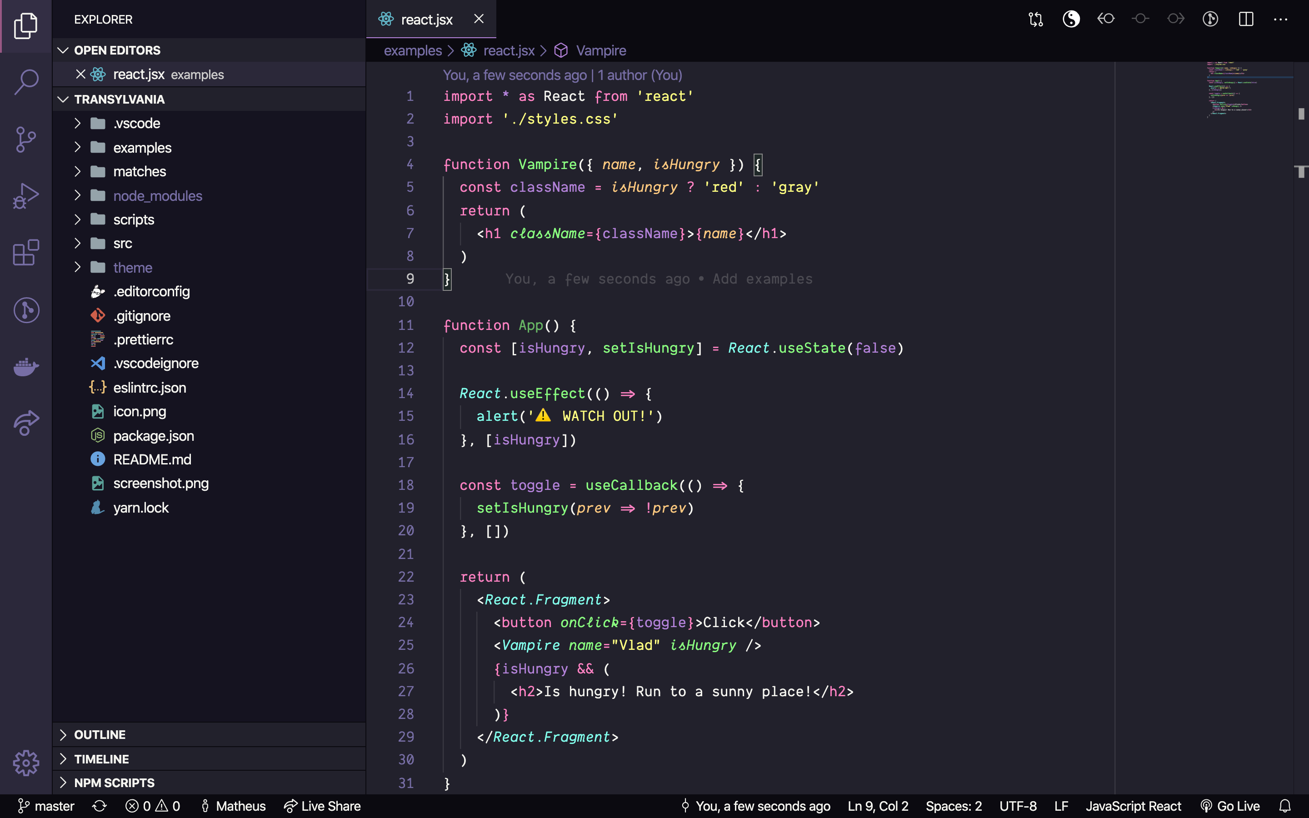Open the Source Control view
The image size is (1309, 818).
(26, 139)
